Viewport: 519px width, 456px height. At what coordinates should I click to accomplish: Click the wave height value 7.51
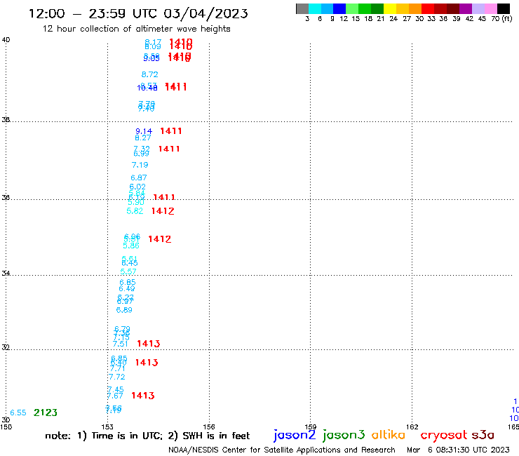coord(120,344)
